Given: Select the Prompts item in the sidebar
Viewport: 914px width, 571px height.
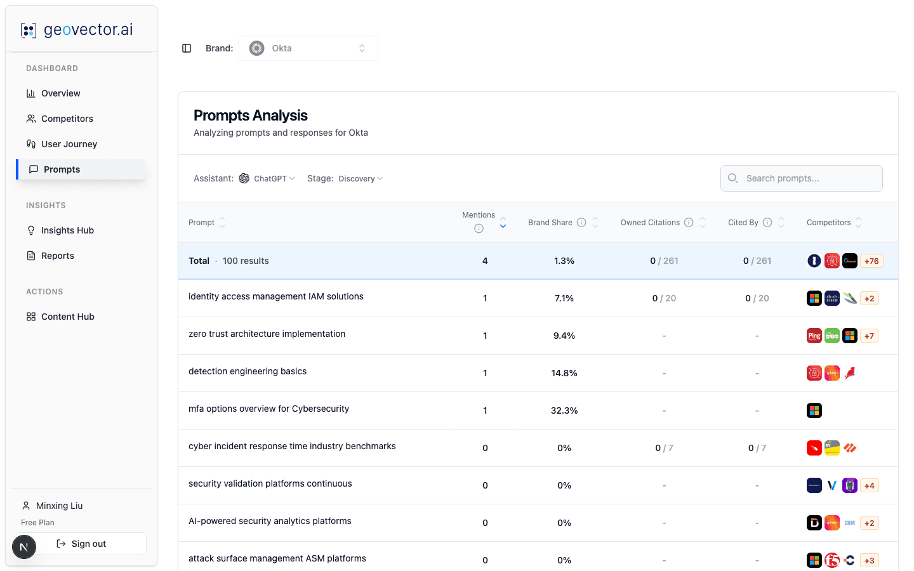Looking at the screenshot, I should point(60,169).
